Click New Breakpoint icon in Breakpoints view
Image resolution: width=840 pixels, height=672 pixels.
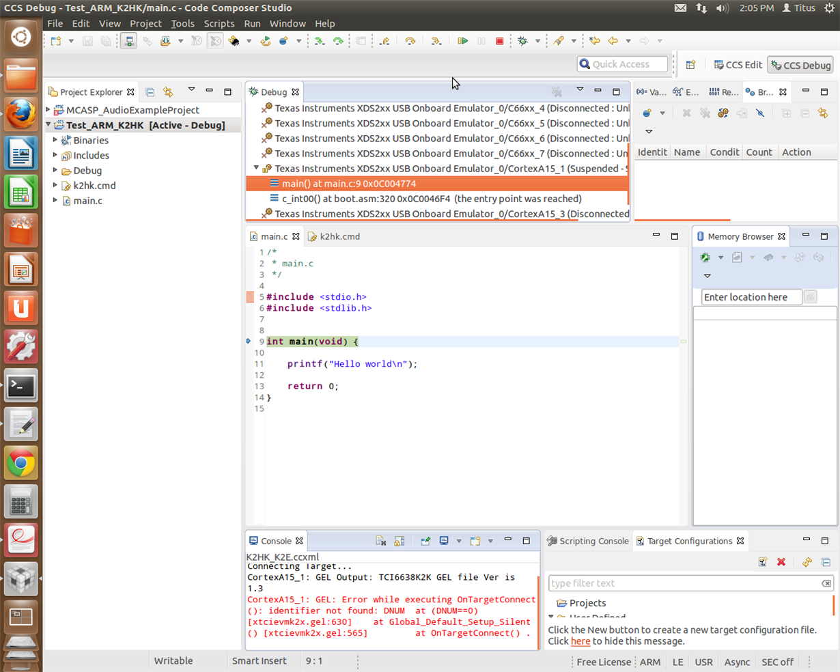647,113
